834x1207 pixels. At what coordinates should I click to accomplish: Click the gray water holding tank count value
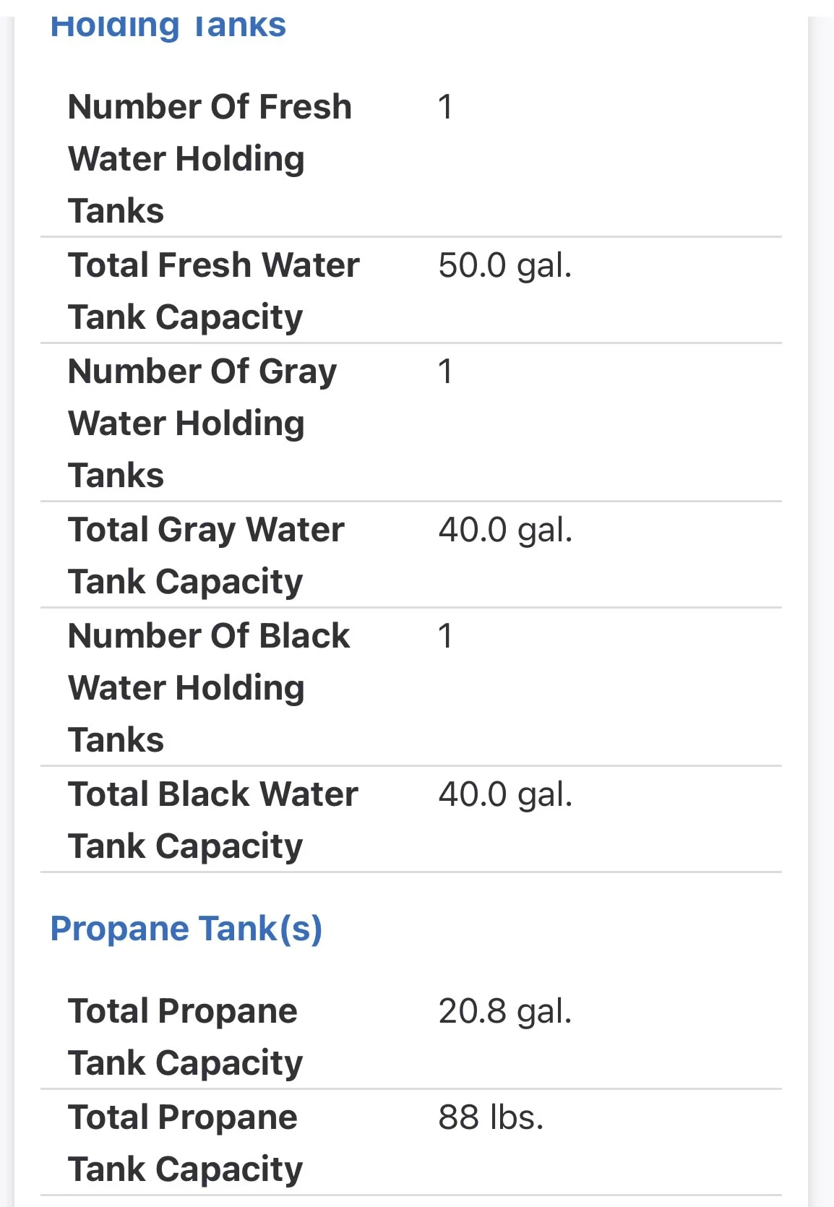[x=445, y=371]
